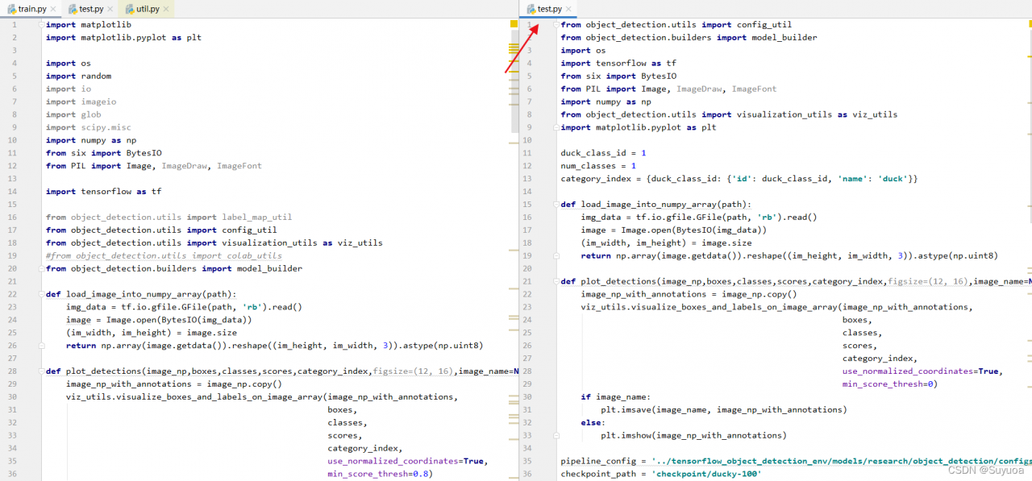Close test.py tab in left editor group
Image resolution: width=1032 pixels, height=481 pixels.
[x=111, y=10]
